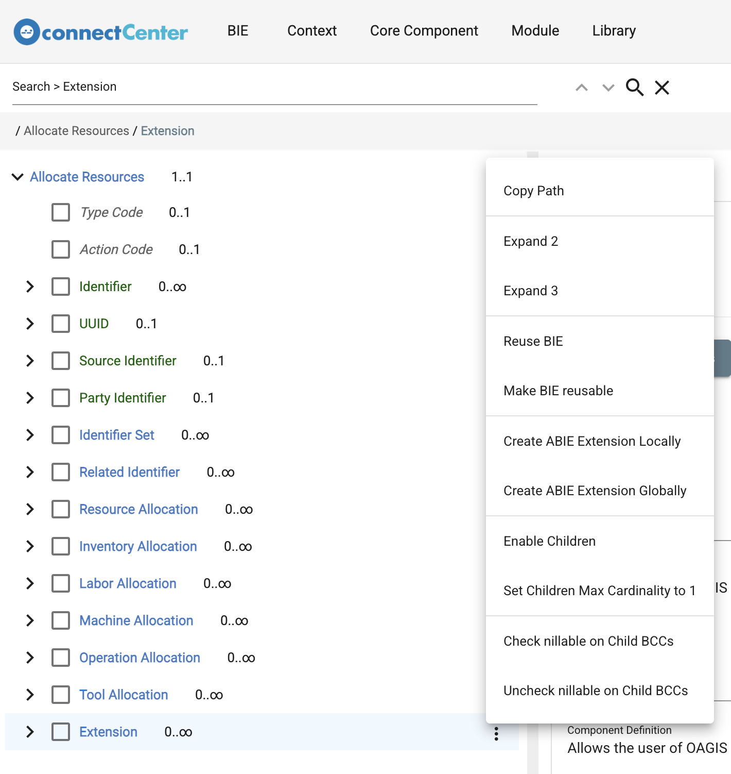731x774 pixels.
Task: Check the Resource Allocation checkbox
Action: point(61,509)
